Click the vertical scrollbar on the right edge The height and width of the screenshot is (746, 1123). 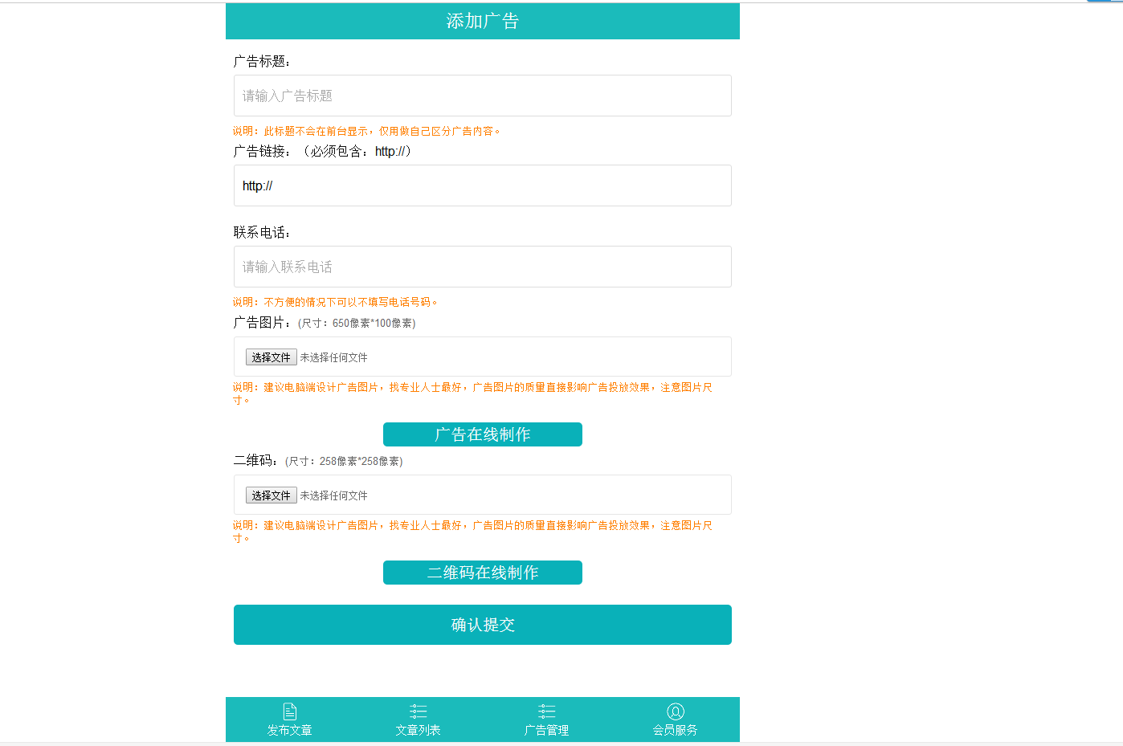(1118, 321)
